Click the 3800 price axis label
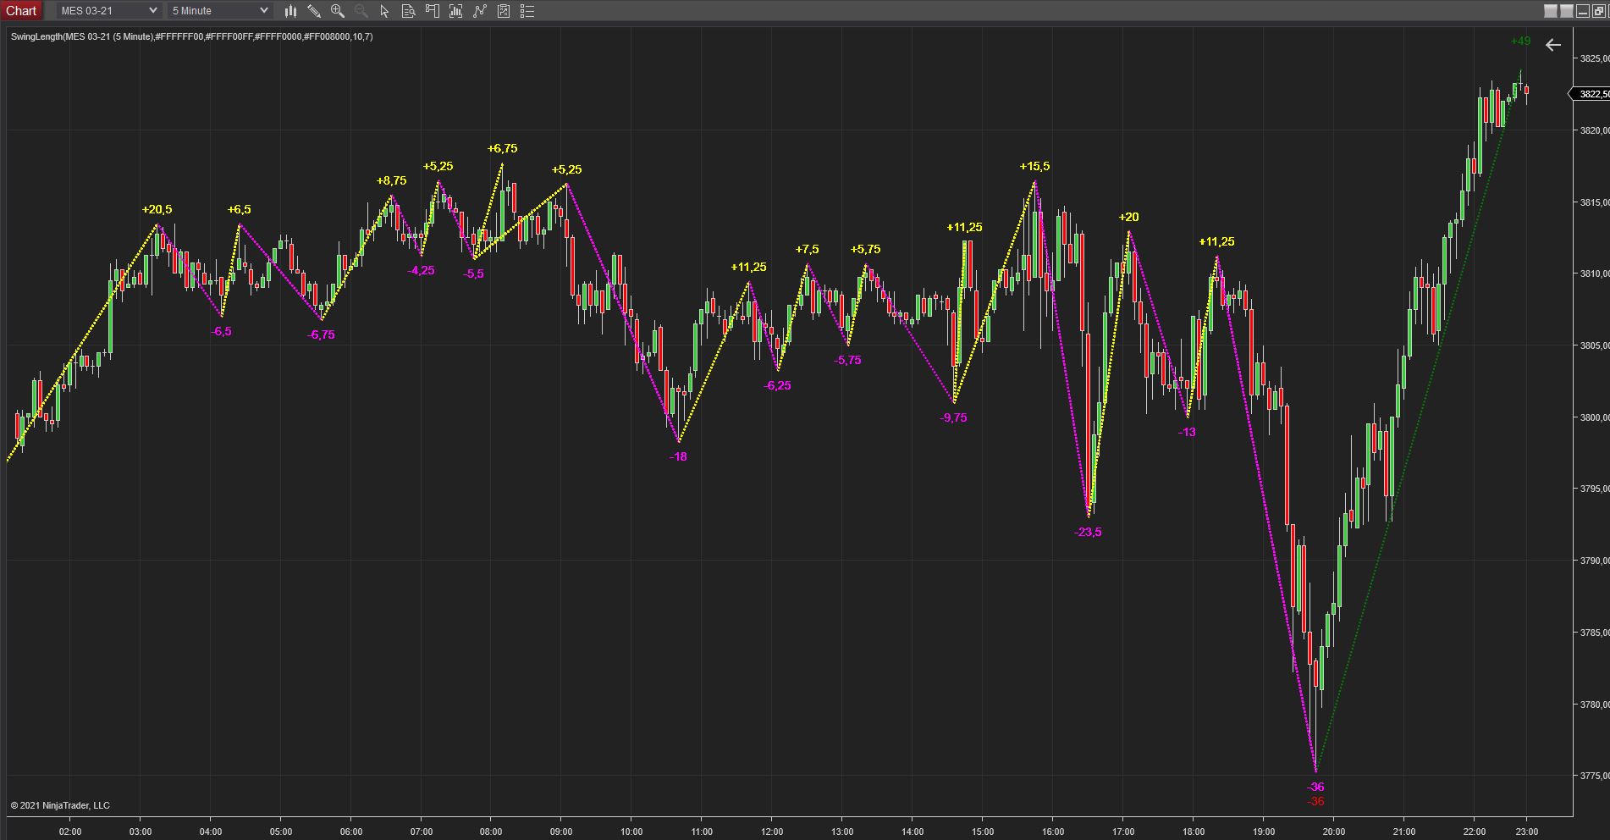 click(x=1594, y=417)
